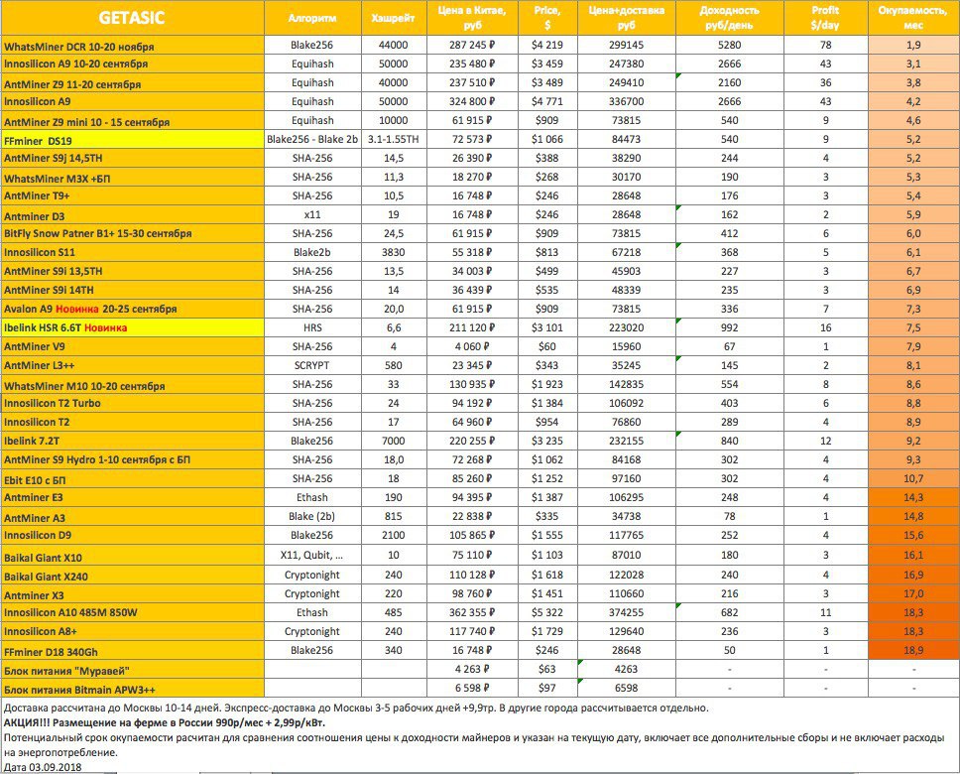Click the GETASIC header cell

(x=132, y=18)
